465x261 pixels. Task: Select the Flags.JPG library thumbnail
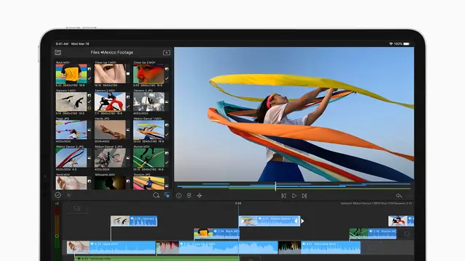[x=71, y=130]
